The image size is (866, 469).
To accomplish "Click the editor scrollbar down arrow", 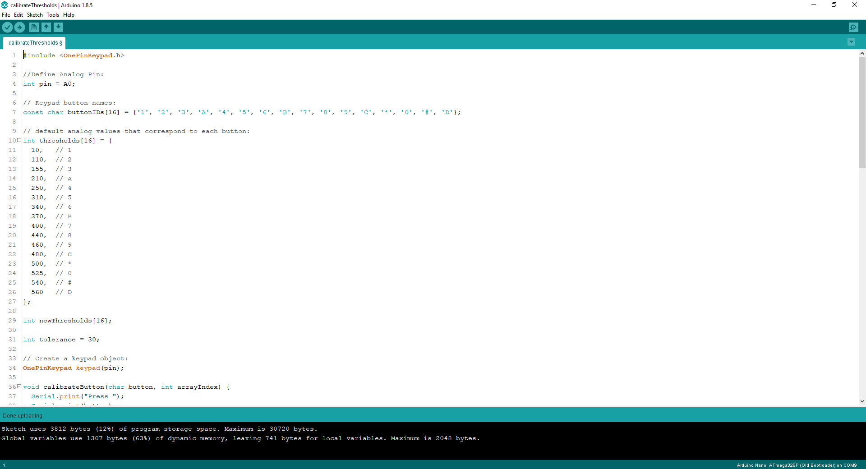I will [862, 401].
